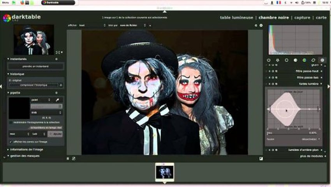Open the carte view

pyautogui.click(x=321, y=18)
